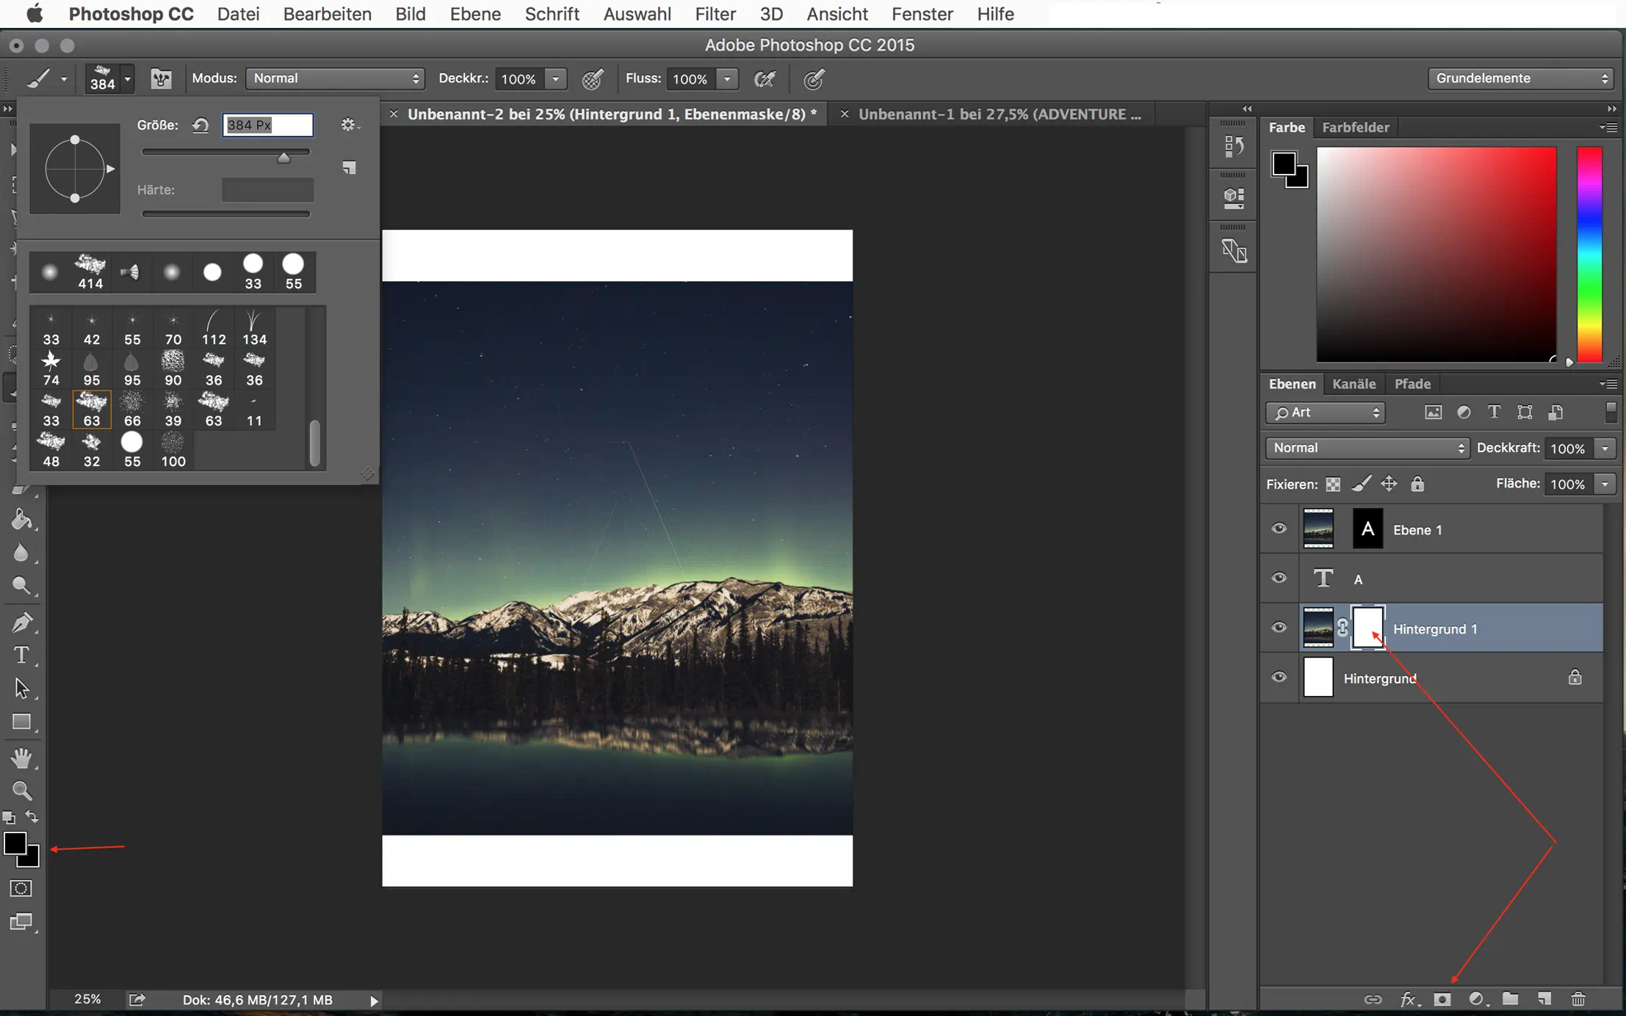Click the foreground color swatch in toolbar
This screenshot has width=1626, height=1016.
(x=14, y=843)
